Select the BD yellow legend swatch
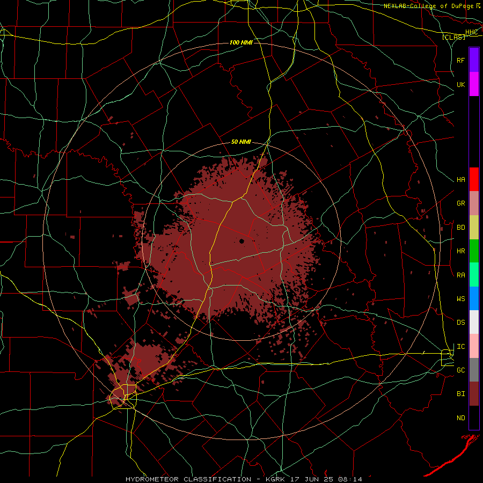The width and height of the screenshot is (483, 483). point(474,227)
